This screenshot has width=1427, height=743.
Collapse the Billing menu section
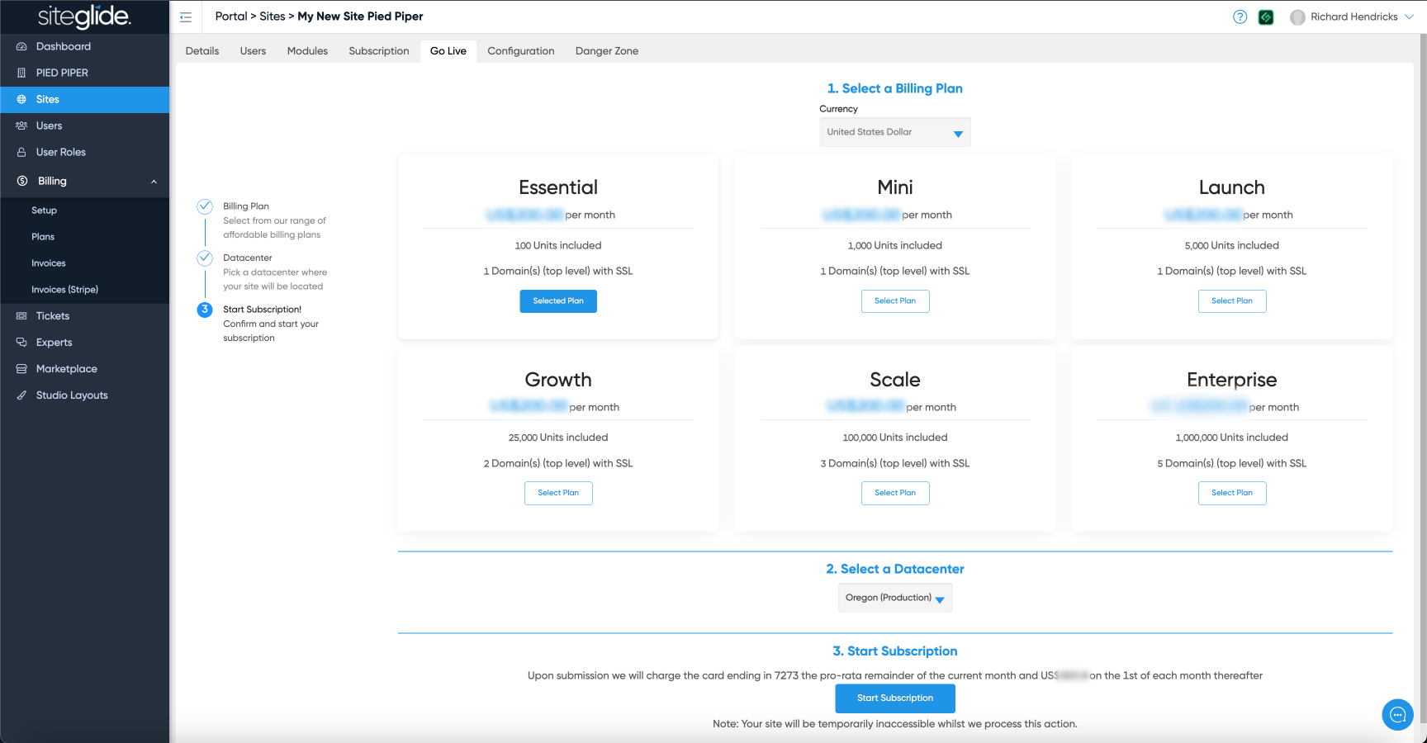(154, 182)
